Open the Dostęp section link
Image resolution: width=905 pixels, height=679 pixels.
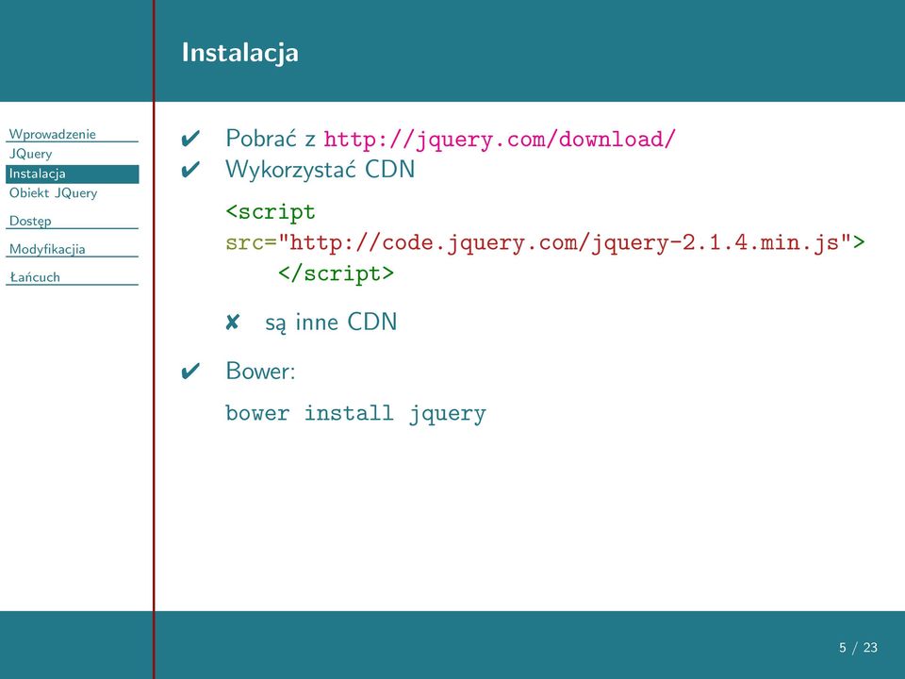tap(30, 221)
